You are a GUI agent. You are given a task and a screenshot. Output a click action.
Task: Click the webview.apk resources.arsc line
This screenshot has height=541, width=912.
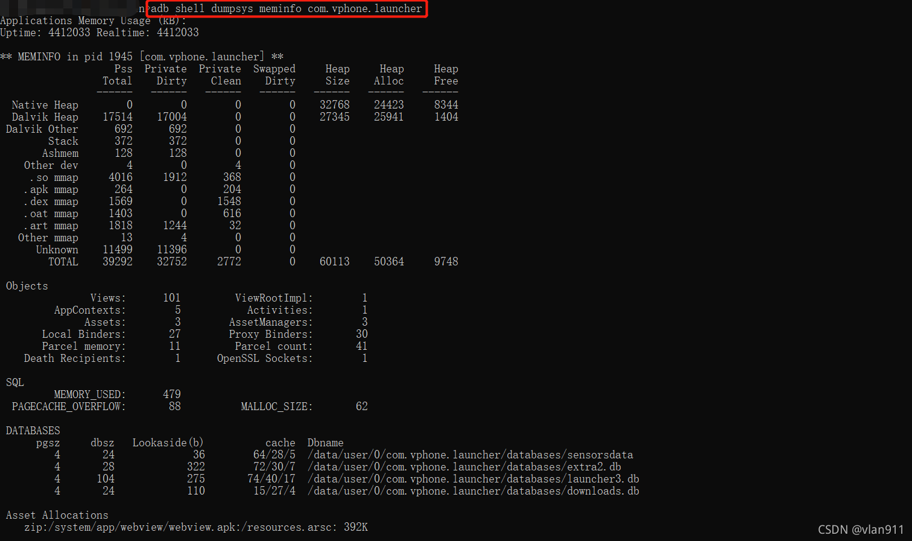coord(196,527)
